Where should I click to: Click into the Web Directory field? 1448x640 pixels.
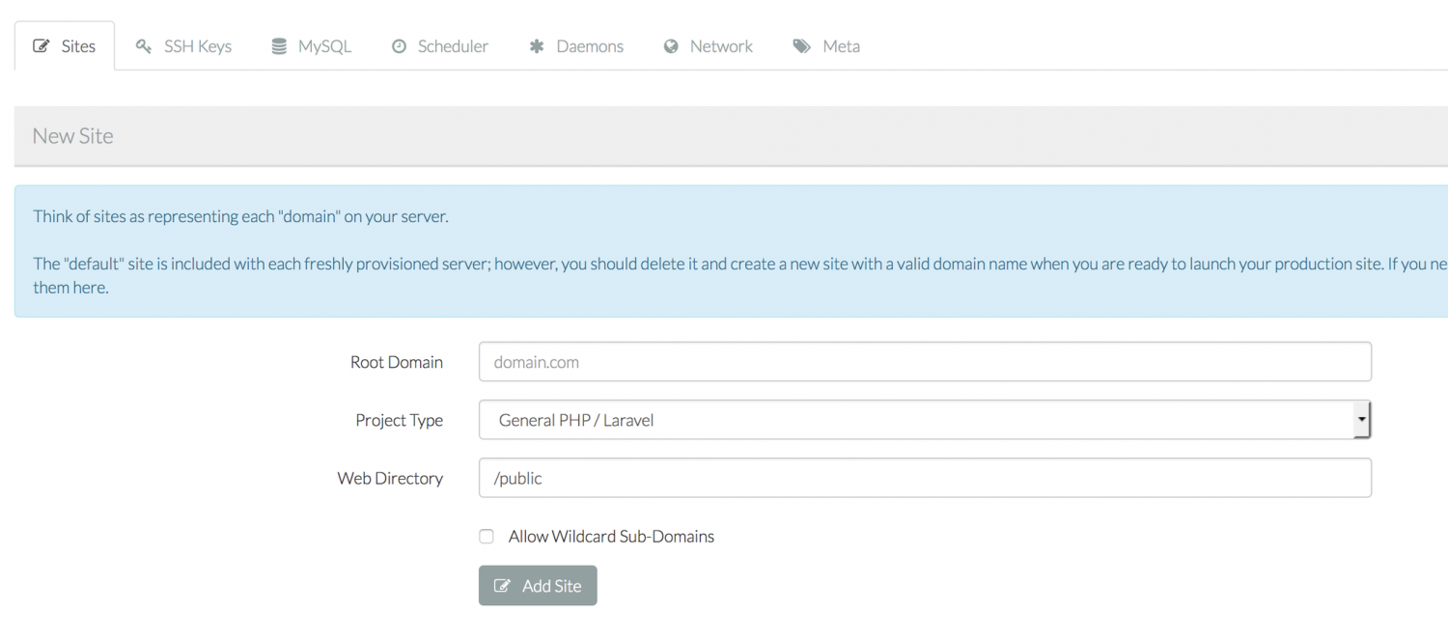[924, 478]
